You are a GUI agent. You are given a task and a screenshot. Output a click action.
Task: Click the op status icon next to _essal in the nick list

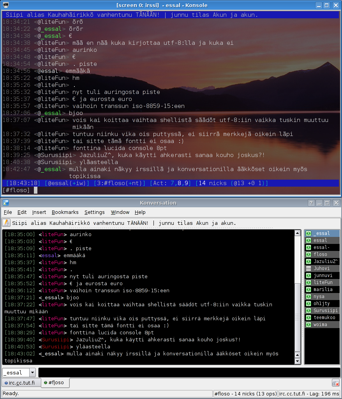(309, 233)
